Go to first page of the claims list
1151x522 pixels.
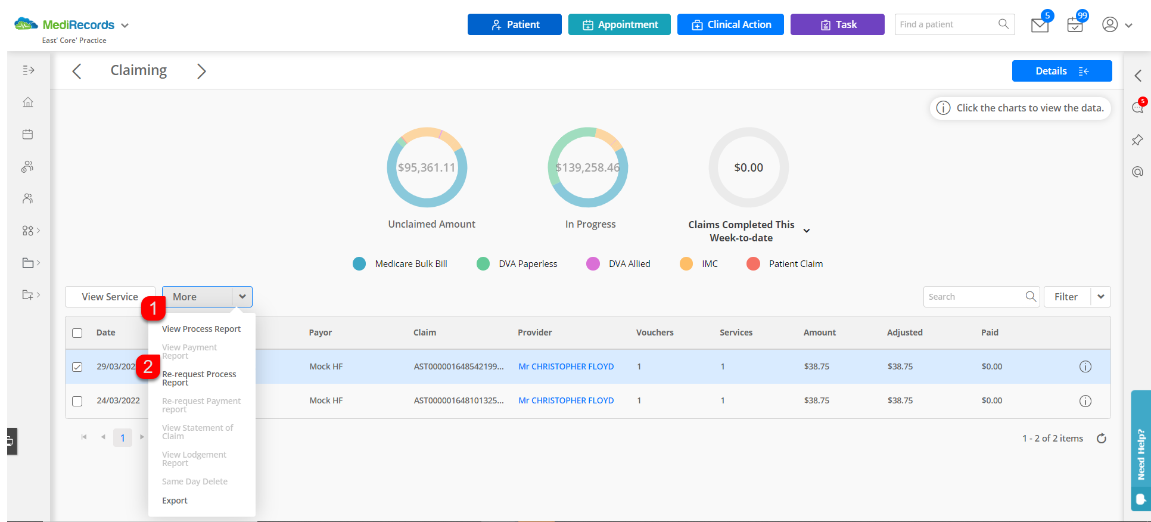pyautogui.click(x=84, y=437)
